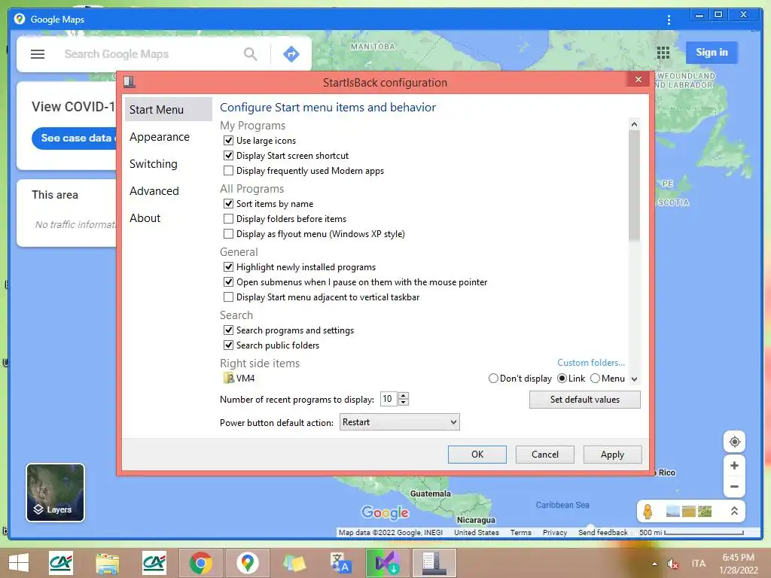Open the Layers satellite thumbnail

[55, 492]
